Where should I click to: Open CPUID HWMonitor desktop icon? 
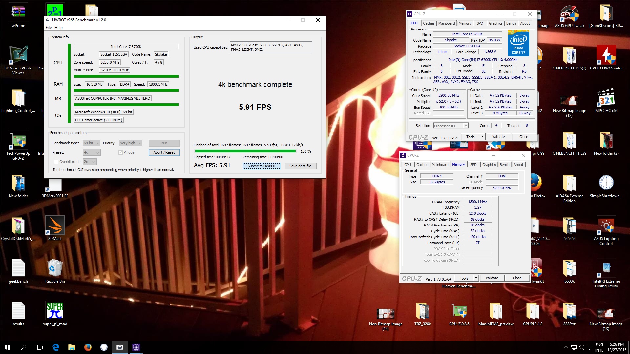point(606,57)
